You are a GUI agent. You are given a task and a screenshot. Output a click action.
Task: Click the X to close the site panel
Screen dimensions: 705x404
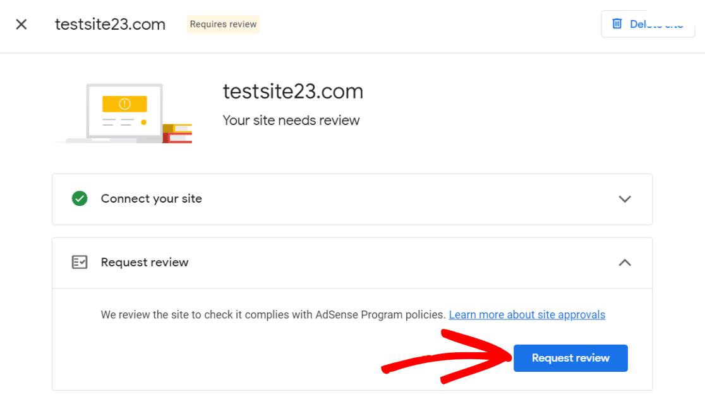coord(21,24)
